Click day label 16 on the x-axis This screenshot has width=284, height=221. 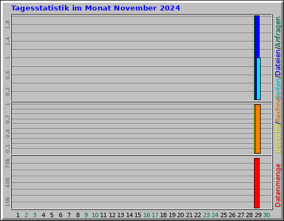tap(146, 215)
